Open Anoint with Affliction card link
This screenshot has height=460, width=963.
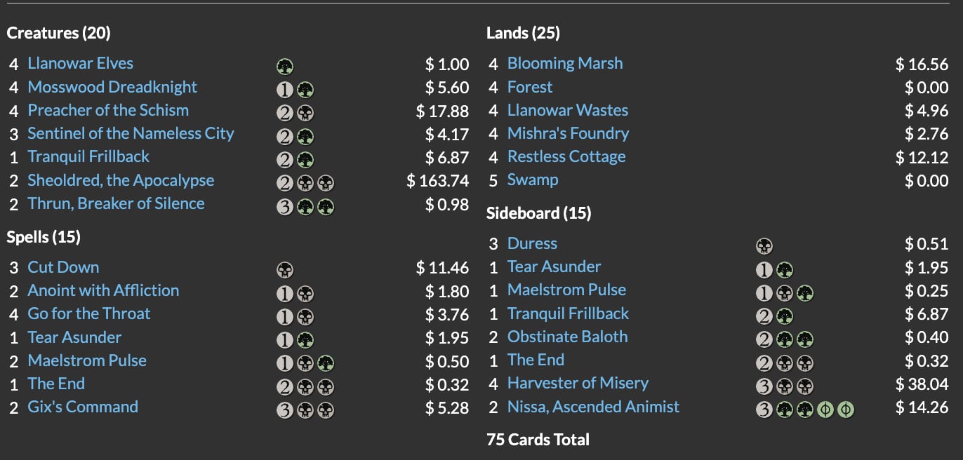point(103,290)
